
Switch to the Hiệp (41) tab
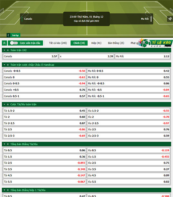[x=96, y=43]
